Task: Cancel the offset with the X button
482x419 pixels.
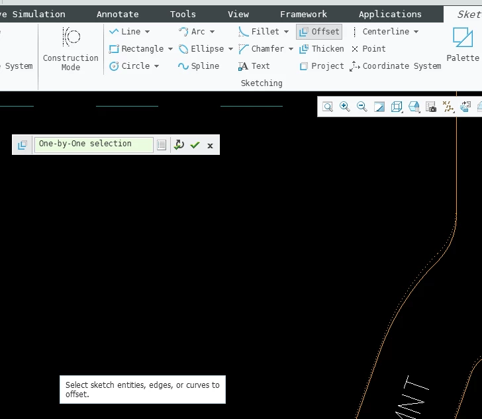Action: [x=211, y=146]
